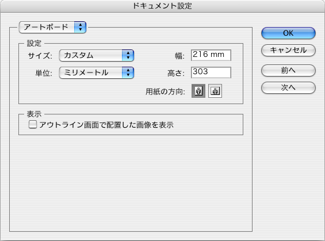Select the landscape paper orientation icon
The image size is (325, 241).
coord(215,91)
